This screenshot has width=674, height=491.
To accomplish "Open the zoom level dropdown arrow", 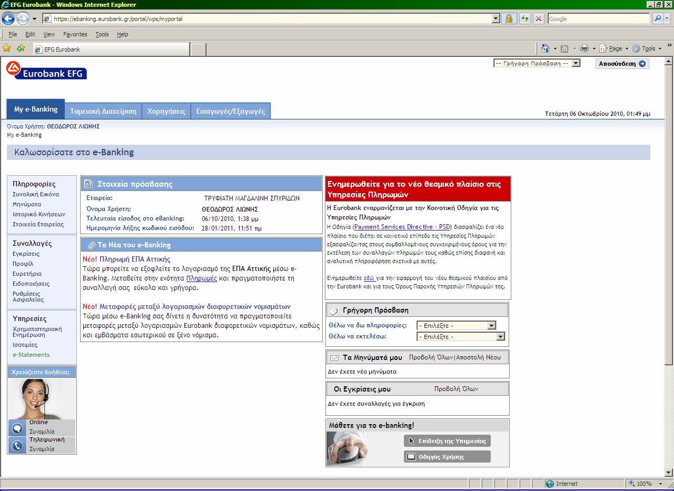I will tap(661, 484).
